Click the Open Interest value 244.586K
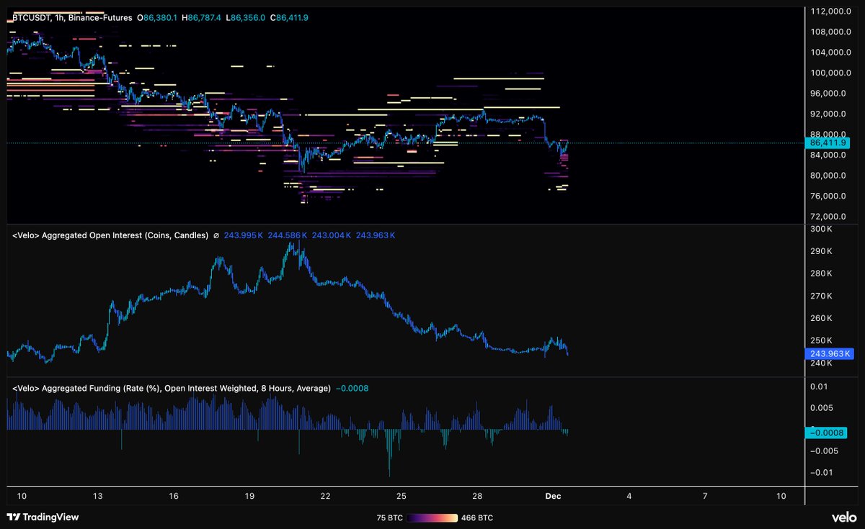This screenshot has height=529, width=865. [x=289, y=235]
